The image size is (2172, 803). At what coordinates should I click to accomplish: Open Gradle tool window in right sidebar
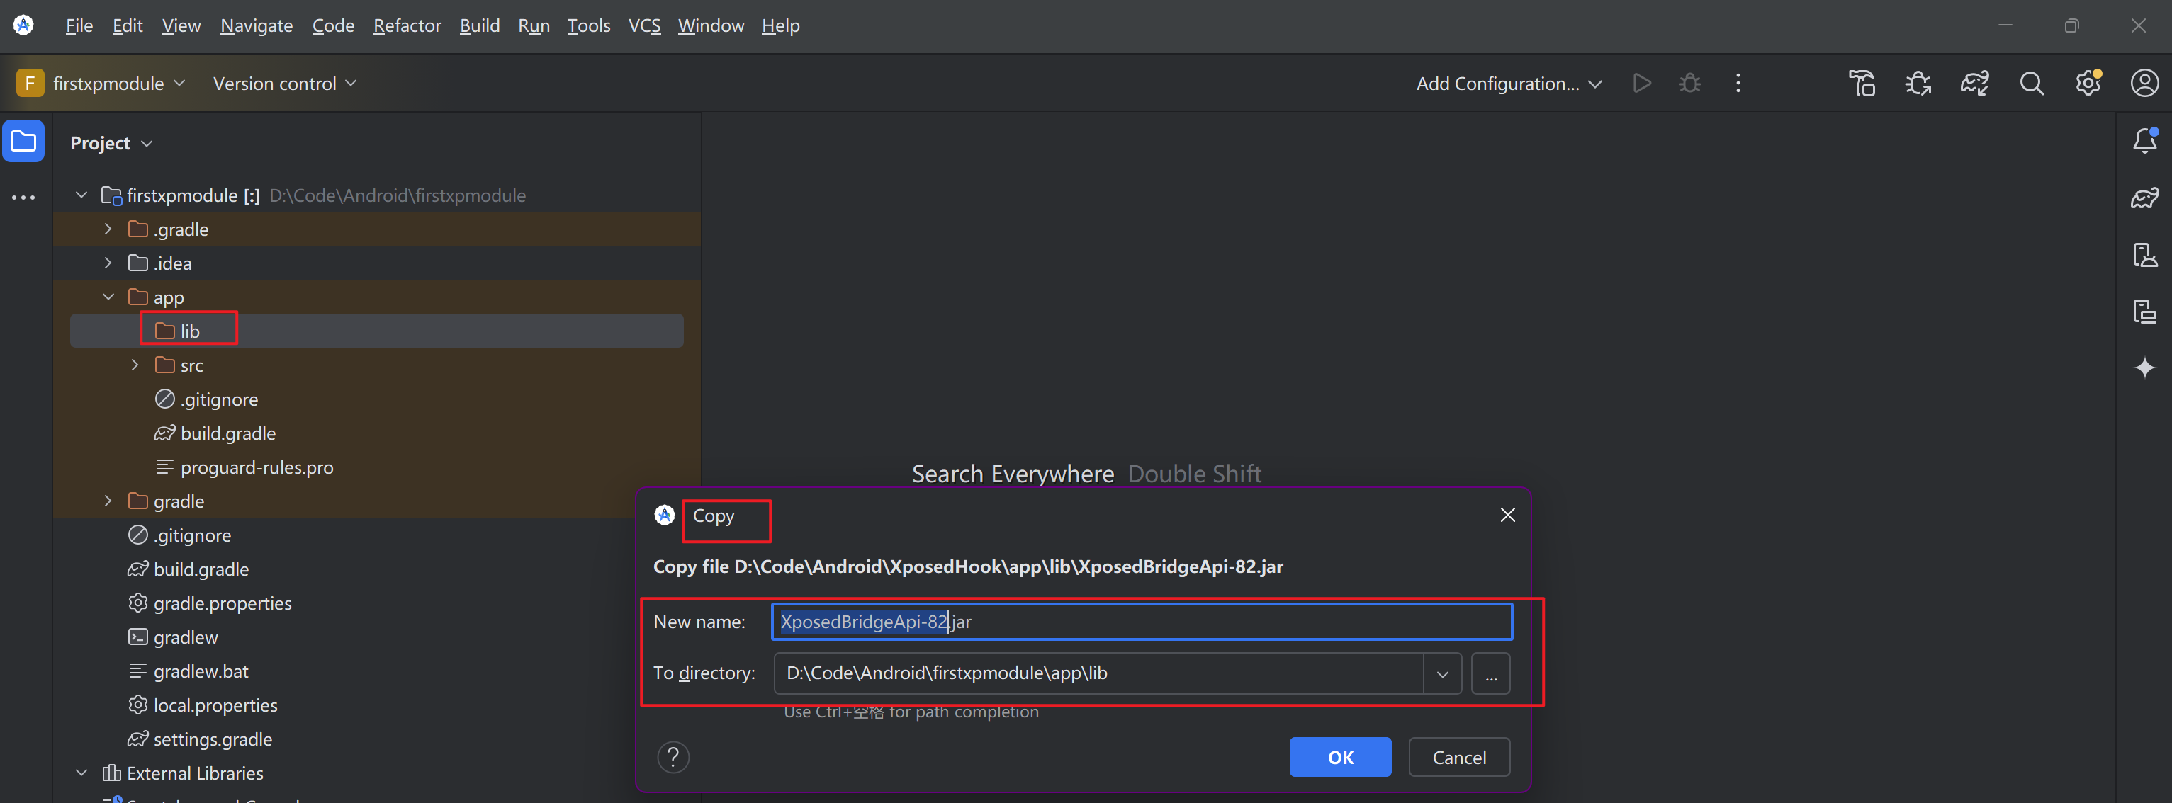(x=2145, y=198)
